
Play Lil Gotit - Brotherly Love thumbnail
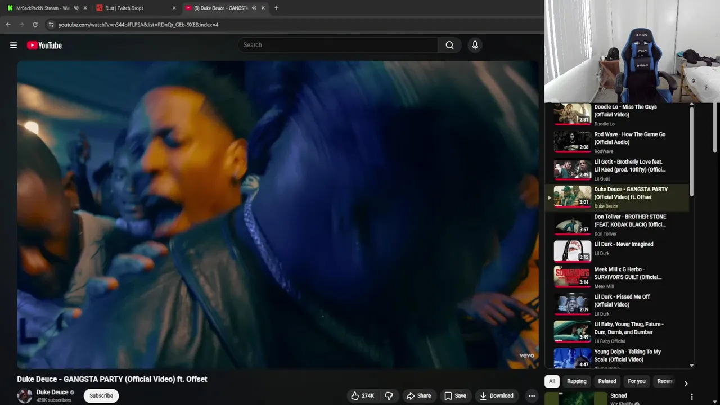pyautogui.click(x=573, y=169)
